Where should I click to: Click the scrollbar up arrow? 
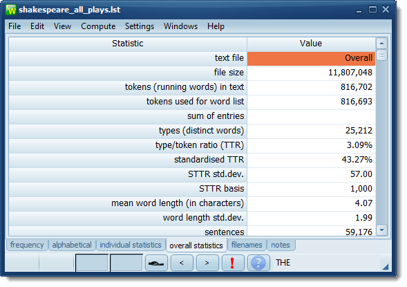(382, 44)
